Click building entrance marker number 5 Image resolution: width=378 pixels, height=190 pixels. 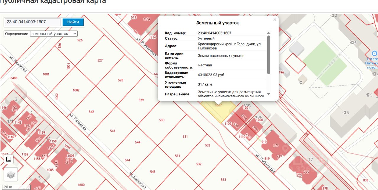(x=369, y=95)
